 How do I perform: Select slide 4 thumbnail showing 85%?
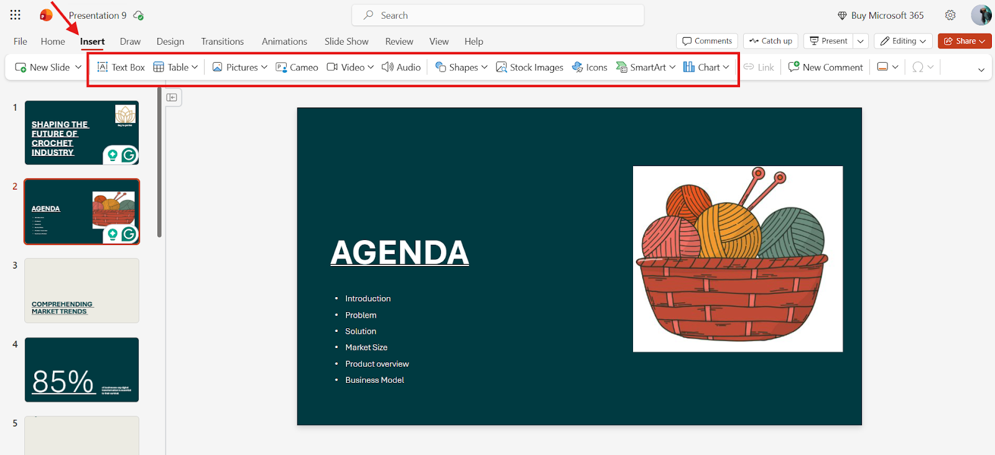(81, 369)
